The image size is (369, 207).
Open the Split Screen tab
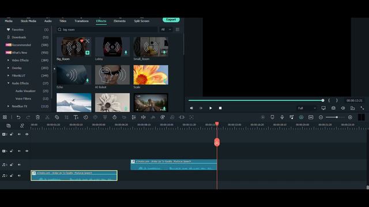pos(142,21)
